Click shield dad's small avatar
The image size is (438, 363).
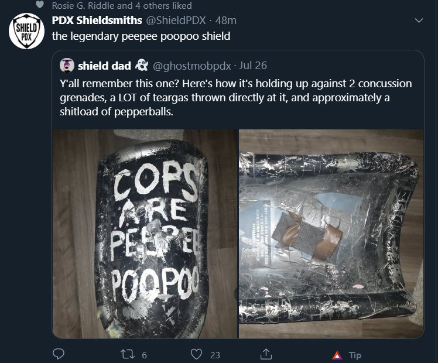pyautogui.click(x=67, y=66)
